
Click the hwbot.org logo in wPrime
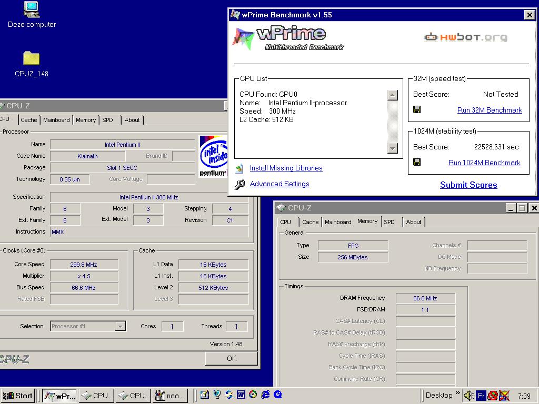pos(465,37)
